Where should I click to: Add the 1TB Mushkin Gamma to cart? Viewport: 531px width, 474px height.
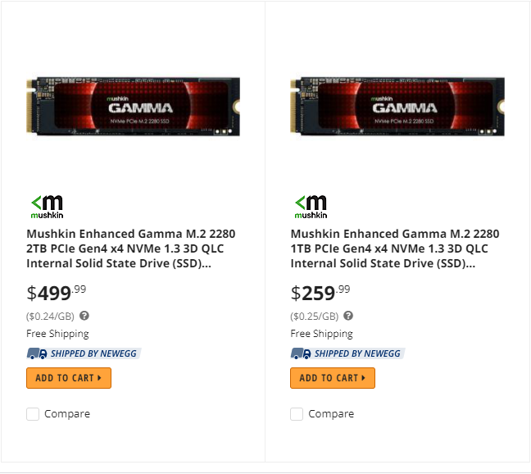(x=333, y=378)
